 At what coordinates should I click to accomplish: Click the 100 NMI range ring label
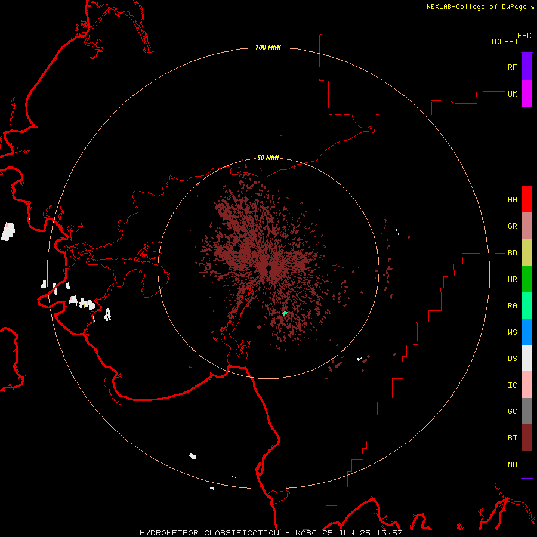coord(268,47)
